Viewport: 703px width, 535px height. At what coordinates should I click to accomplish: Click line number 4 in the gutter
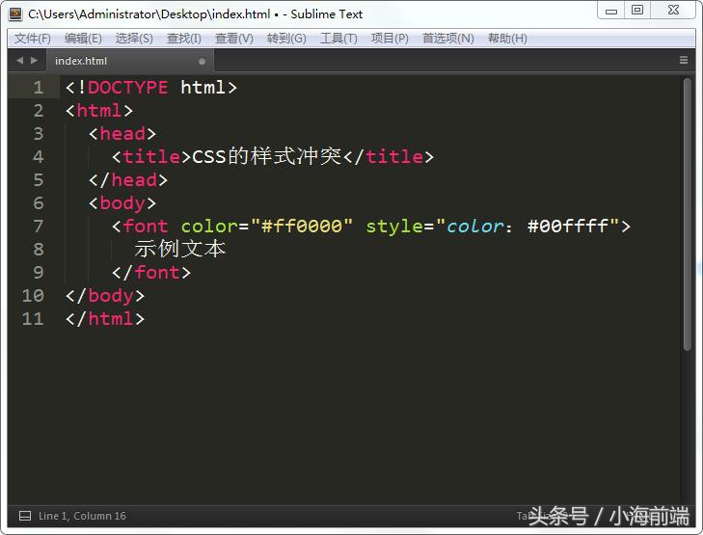tap(39, 157)
